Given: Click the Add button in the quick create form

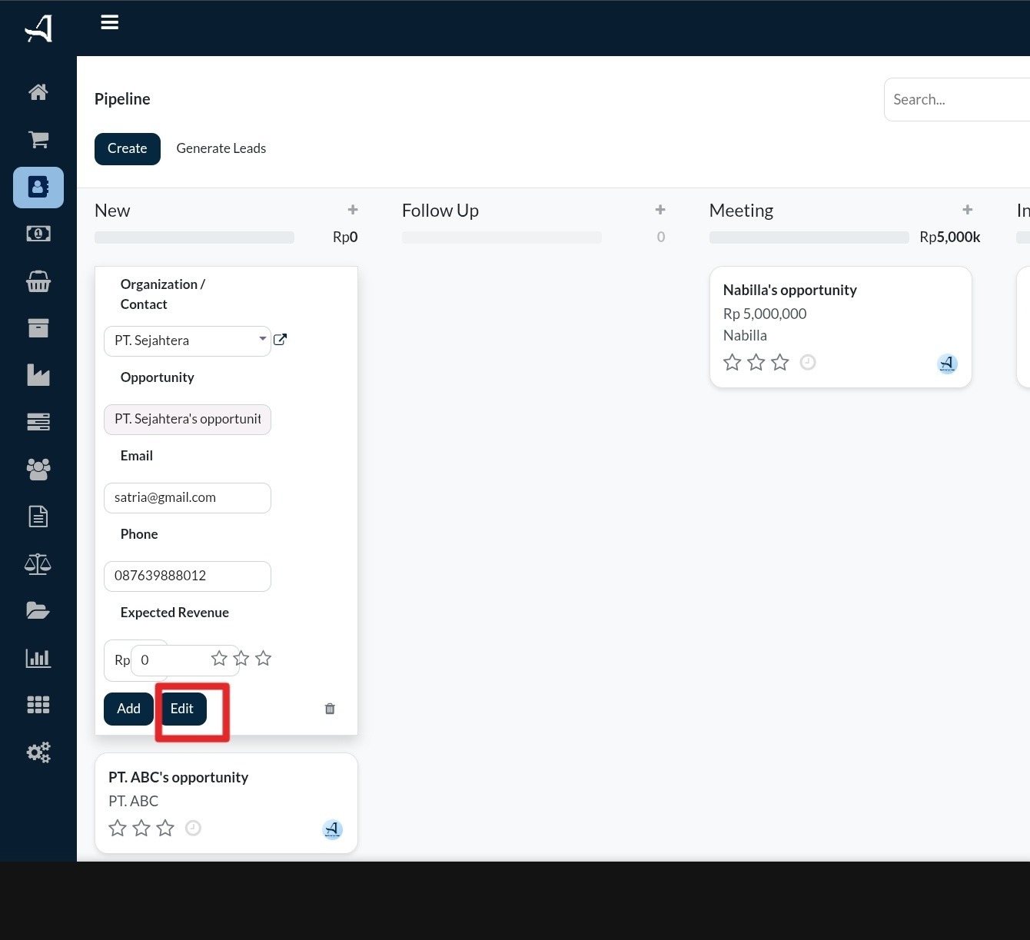Looking at the screenshot, I should [x=128, y=709].
